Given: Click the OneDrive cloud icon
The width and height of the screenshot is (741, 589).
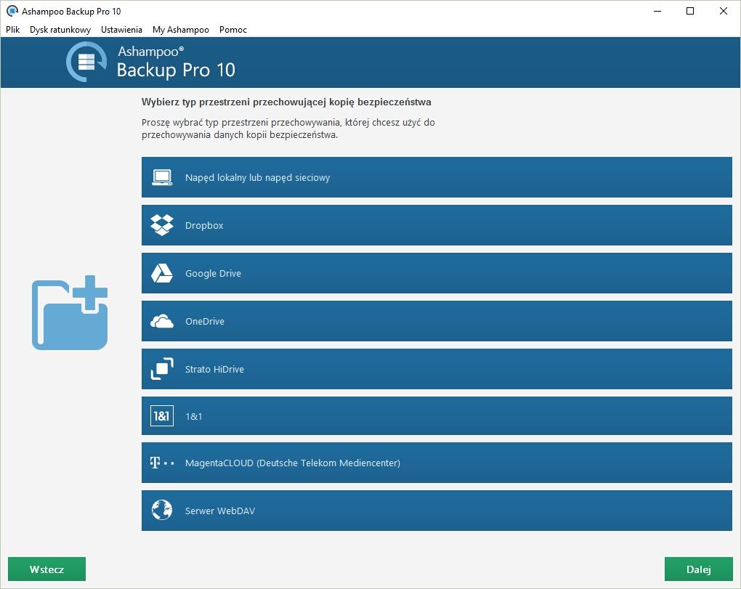Looking at the screenshot, I should pyautogui.click(x=162, y=321).
